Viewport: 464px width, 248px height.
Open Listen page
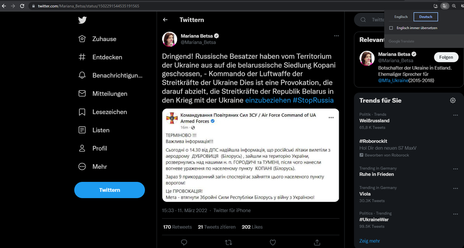tap(94, 130)
